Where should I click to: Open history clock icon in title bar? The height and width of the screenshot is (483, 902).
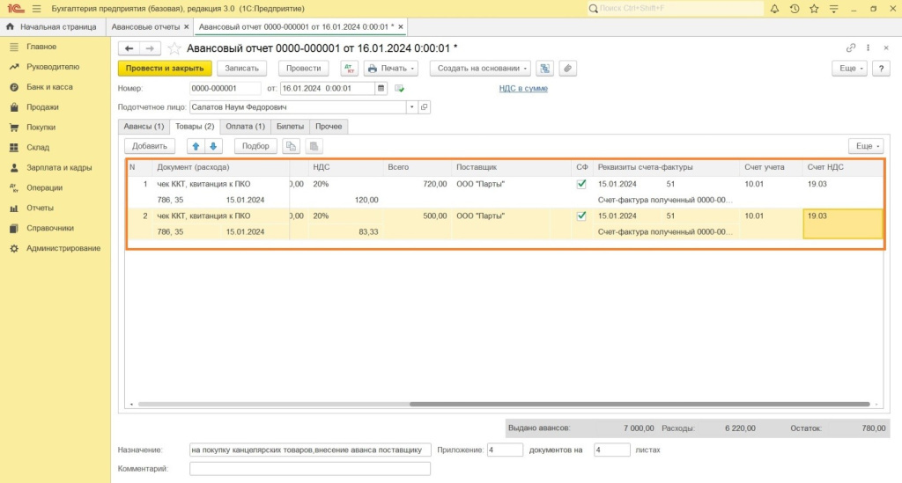click(795, 9)
